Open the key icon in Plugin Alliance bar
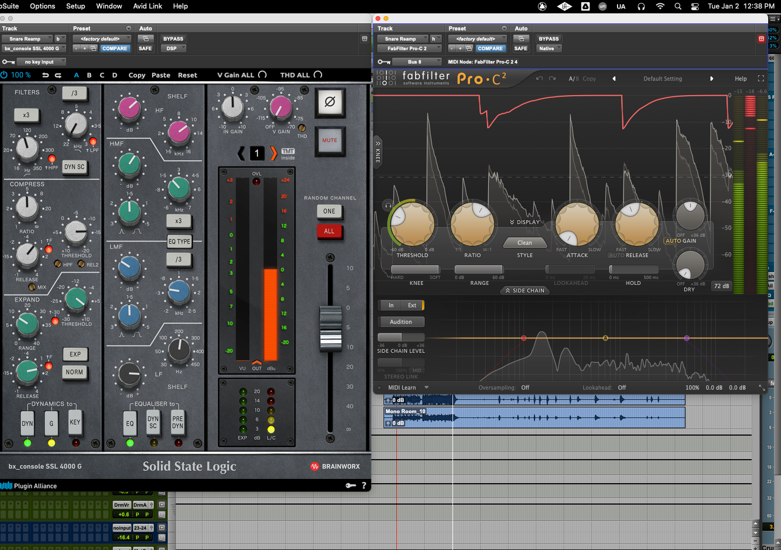The height and width of the screenshot is (550, 781). pyautogui.click(x=350, y=485)
